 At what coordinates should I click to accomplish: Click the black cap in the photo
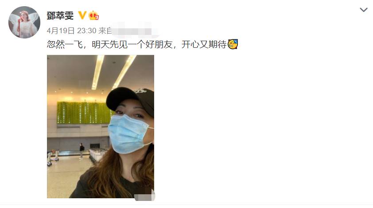coord(130,100)
